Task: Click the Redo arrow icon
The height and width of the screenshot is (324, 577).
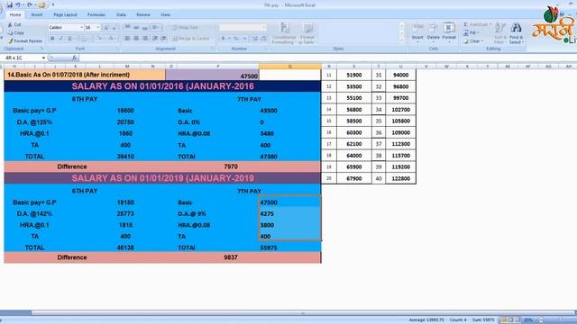Action: tap(30, 4)
